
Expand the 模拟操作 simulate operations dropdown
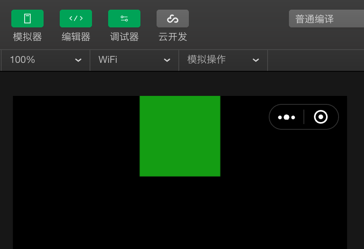[x=222, y=60]
